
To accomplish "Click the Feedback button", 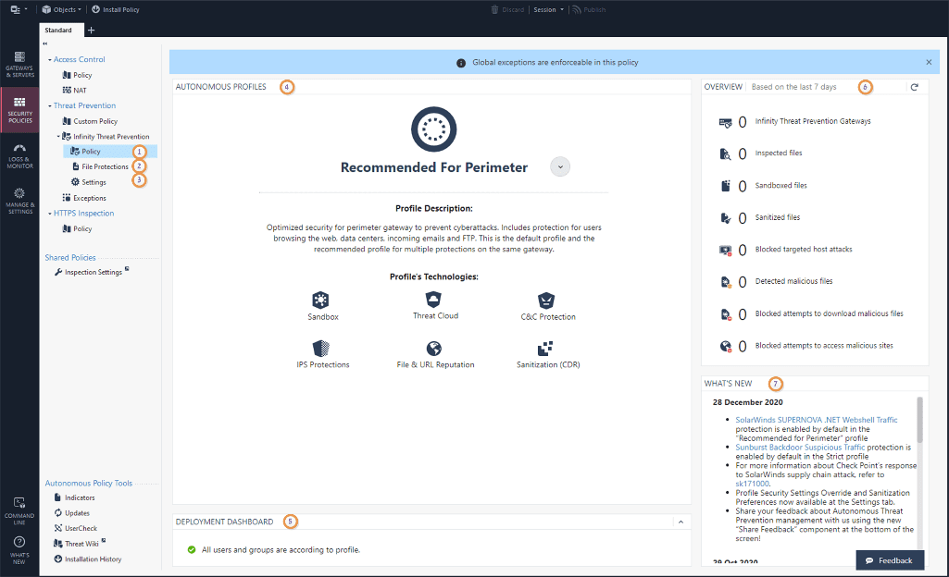I will [x=890, y=560].
